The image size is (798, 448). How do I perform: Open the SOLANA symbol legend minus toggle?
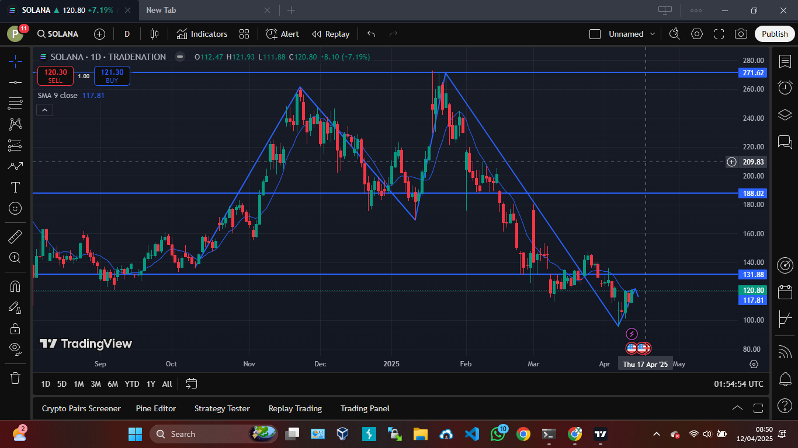click(181, 57)
